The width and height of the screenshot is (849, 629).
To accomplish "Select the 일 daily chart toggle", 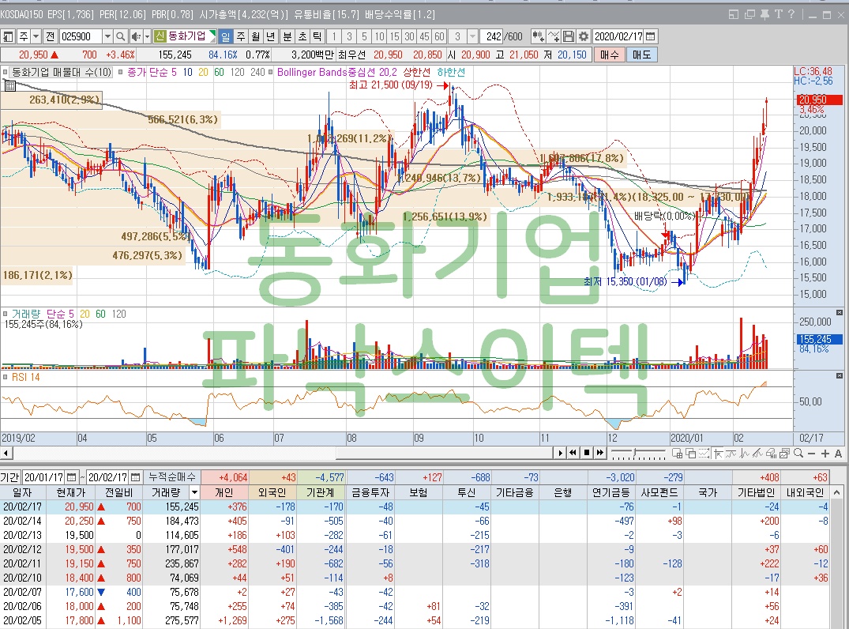I will 226,36.
